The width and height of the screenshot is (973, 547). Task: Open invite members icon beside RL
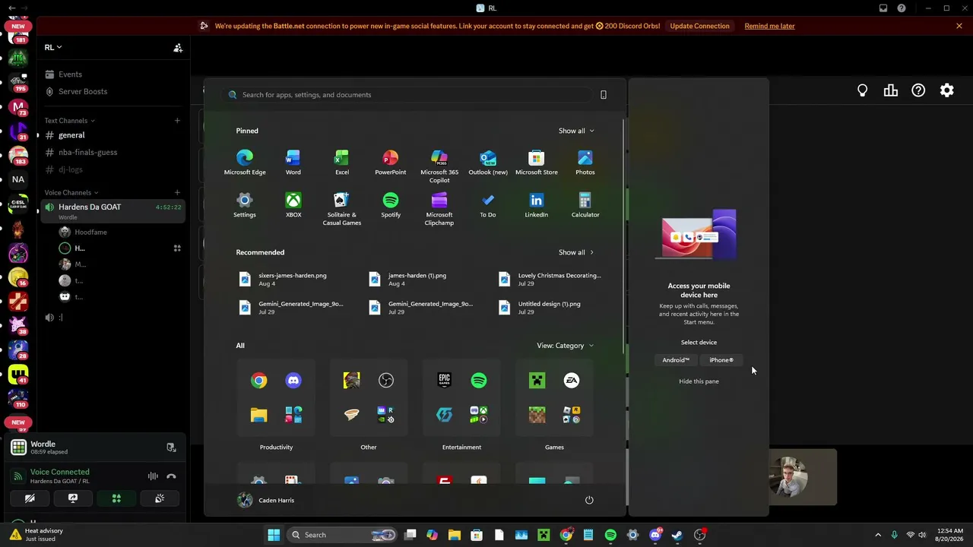coord(178,48)
